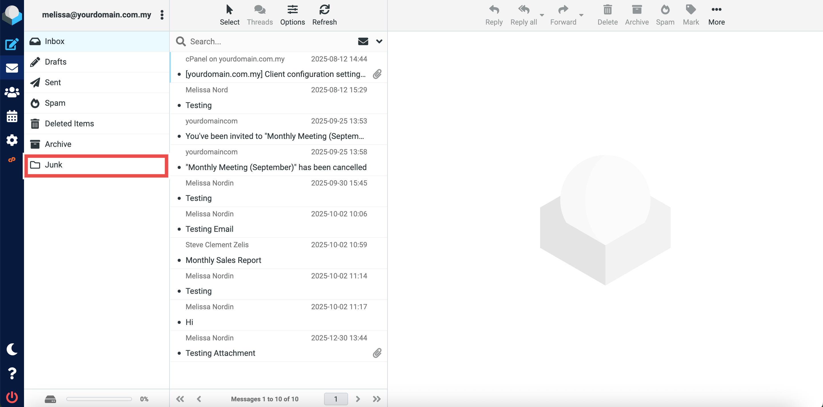Click the storage quota usage bar
The image size is (823, 407).
point(99,399)
